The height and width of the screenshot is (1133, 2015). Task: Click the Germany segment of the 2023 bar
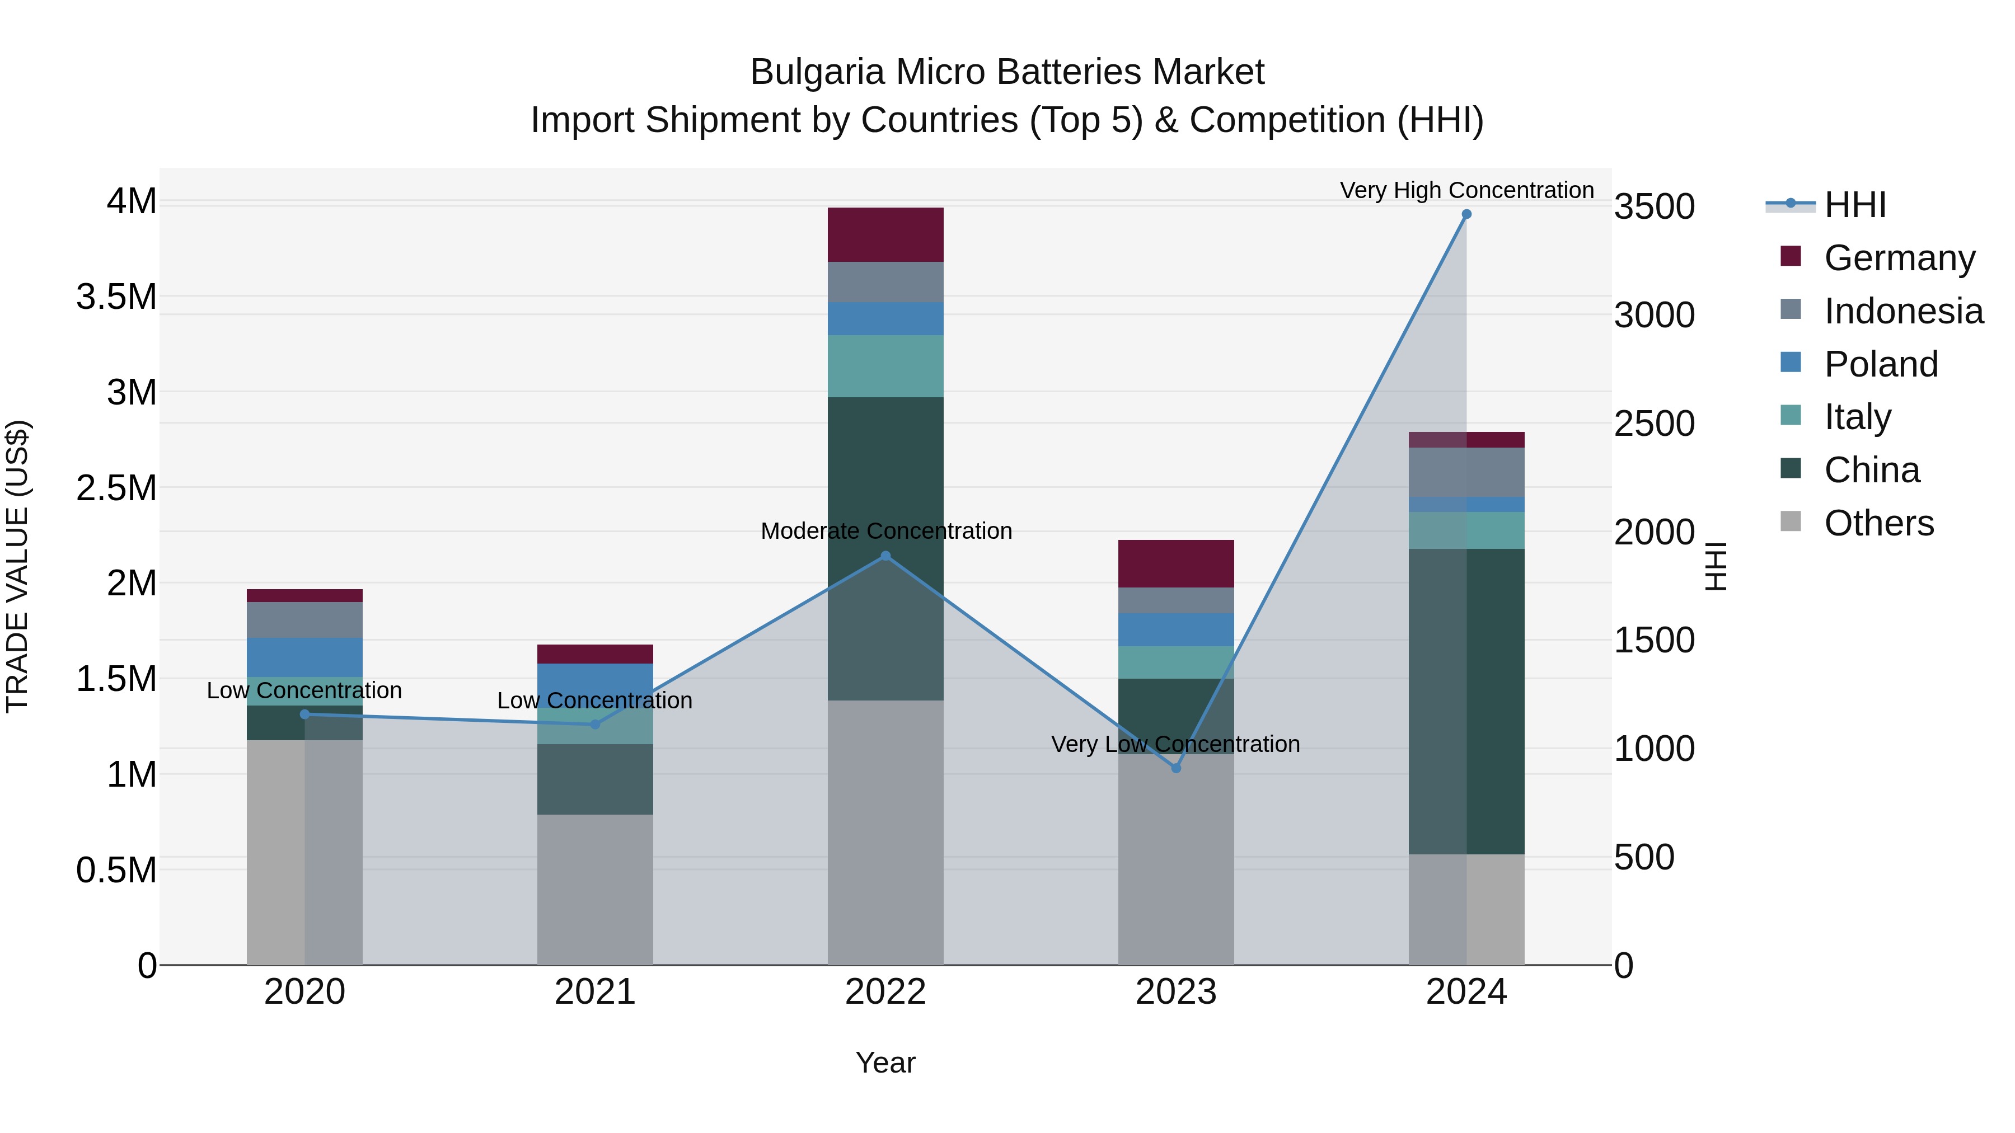pos(1177,564)
